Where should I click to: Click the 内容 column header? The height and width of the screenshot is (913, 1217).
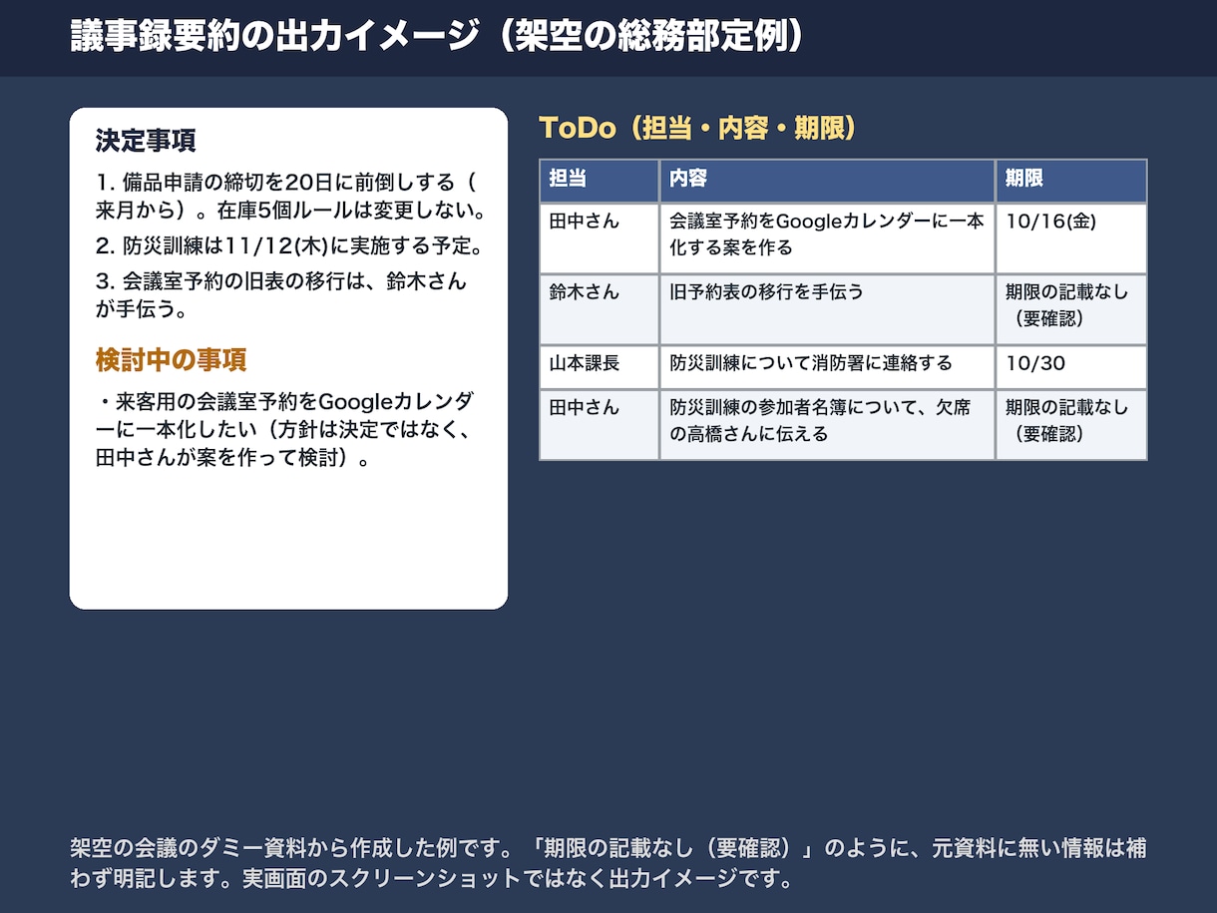click(827, 181)
